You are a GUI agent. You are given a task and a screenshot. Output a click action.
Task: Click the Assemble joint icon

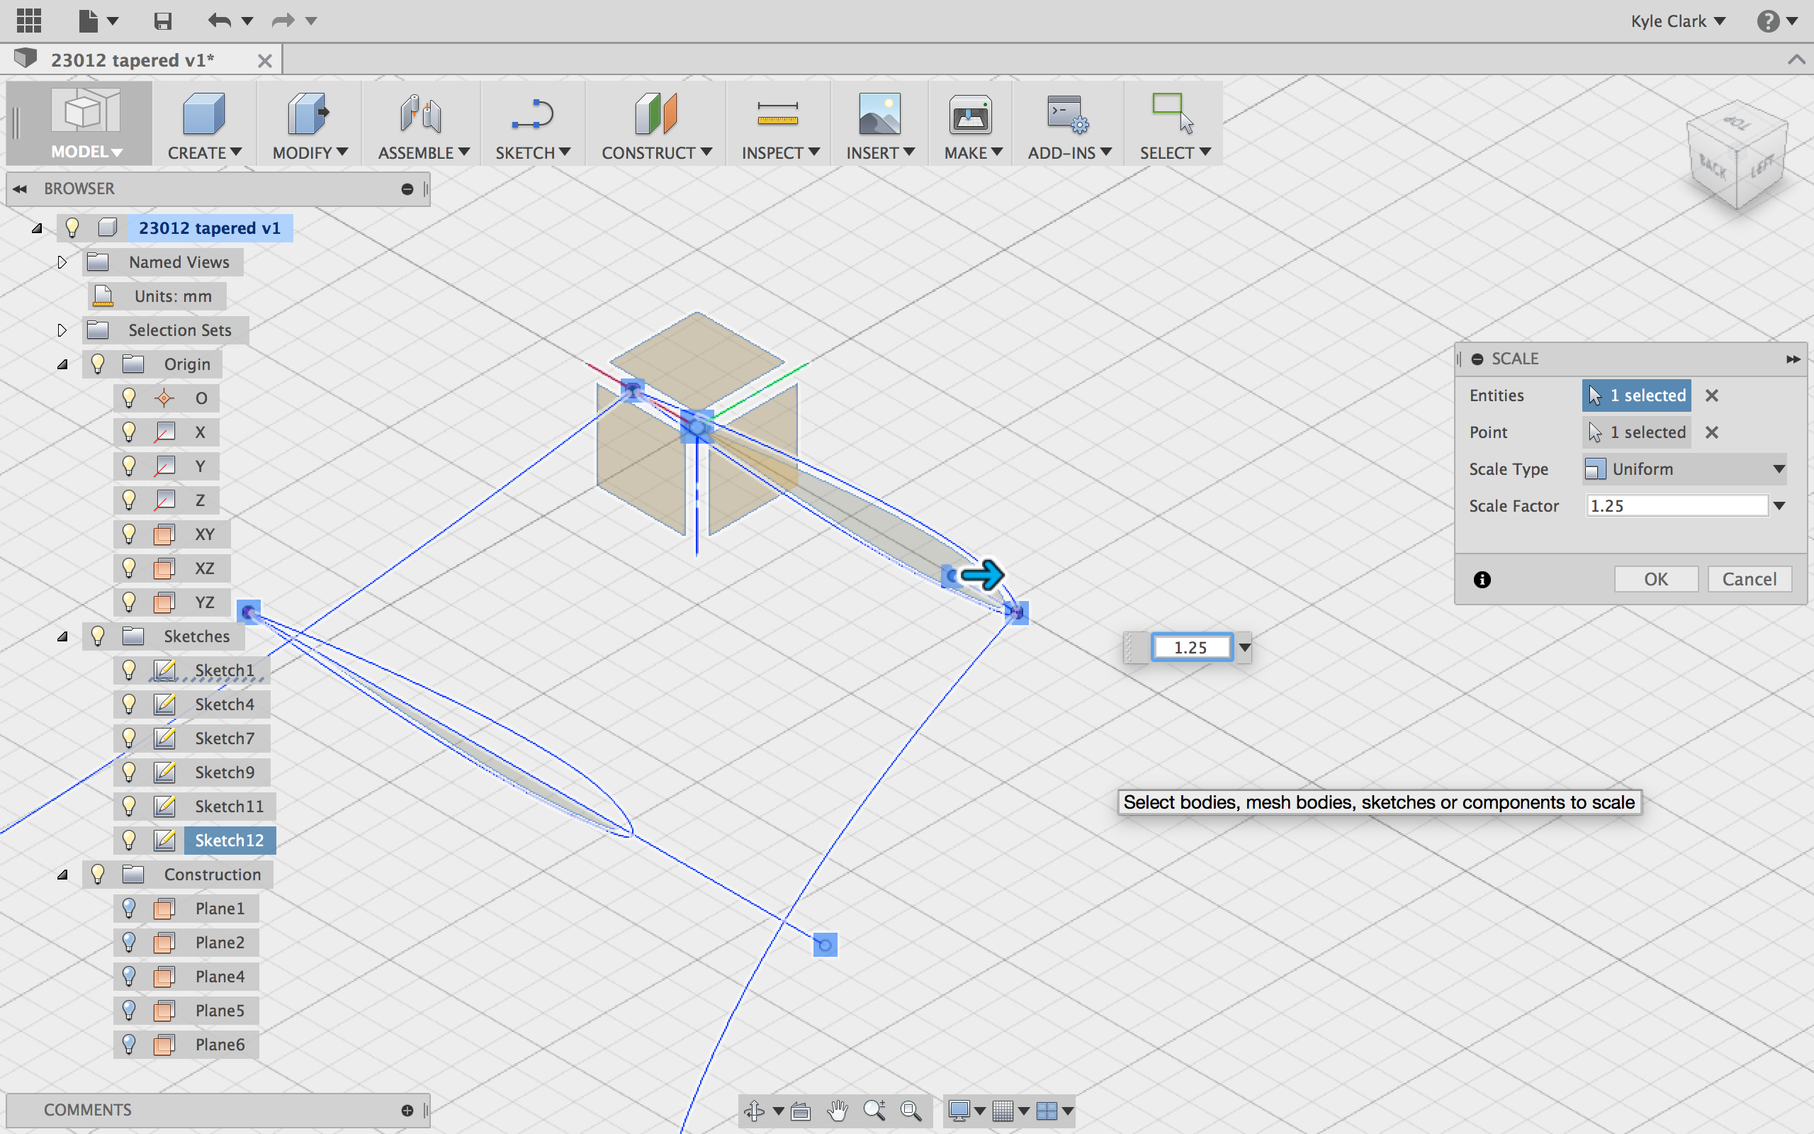click(420, 115)
